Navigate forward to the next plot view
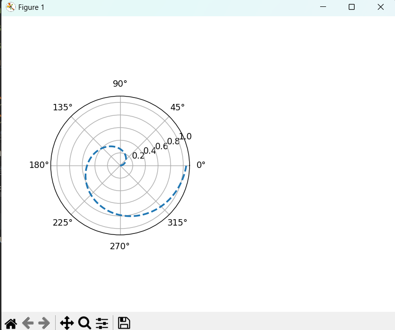 point(43,323)
